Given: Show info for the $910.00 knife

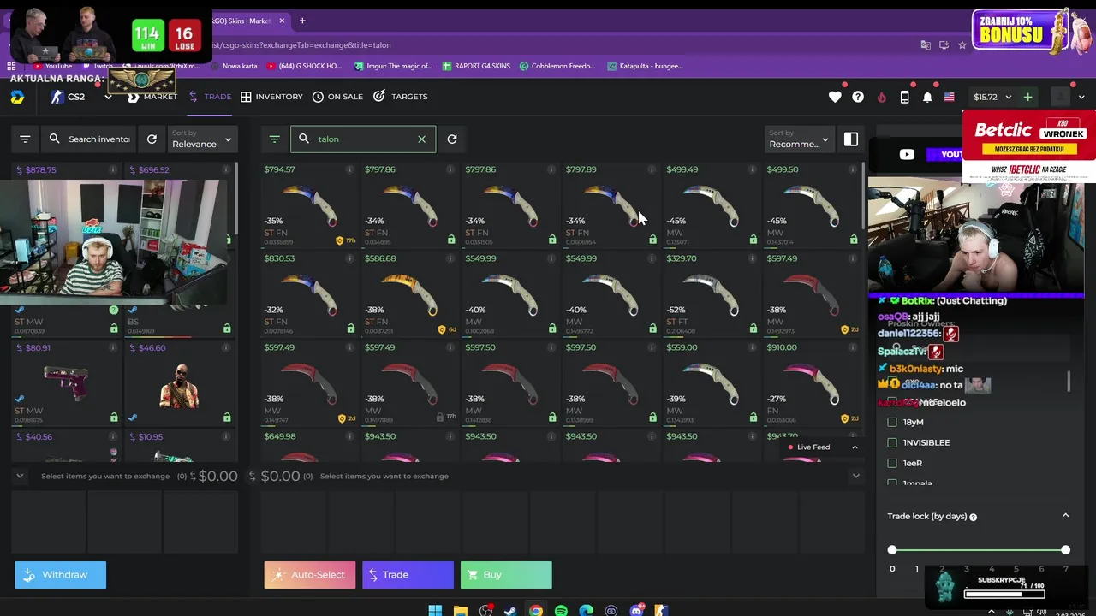Looking at the screenshot, I should coord(853,347).
